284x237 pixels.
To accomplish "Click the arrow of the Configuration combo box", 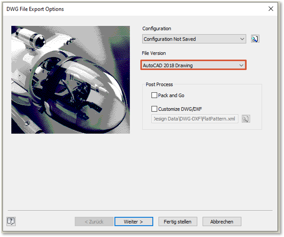I will click(242, 39).
